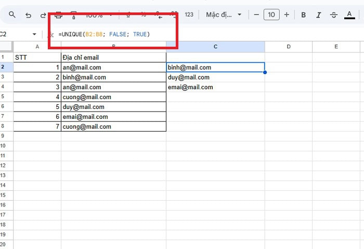Click column B cell emai@mail.com

coord(113,117)
